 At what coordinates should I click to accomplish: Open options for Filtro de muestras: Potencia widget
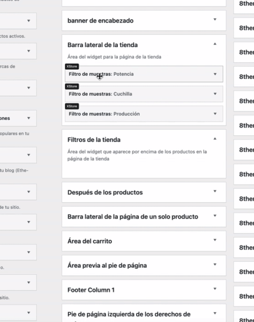(x=215, y=74)
